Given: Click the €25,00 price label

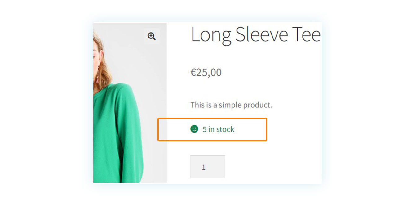Looking at the screenshot, I should [x=206, y=72].
